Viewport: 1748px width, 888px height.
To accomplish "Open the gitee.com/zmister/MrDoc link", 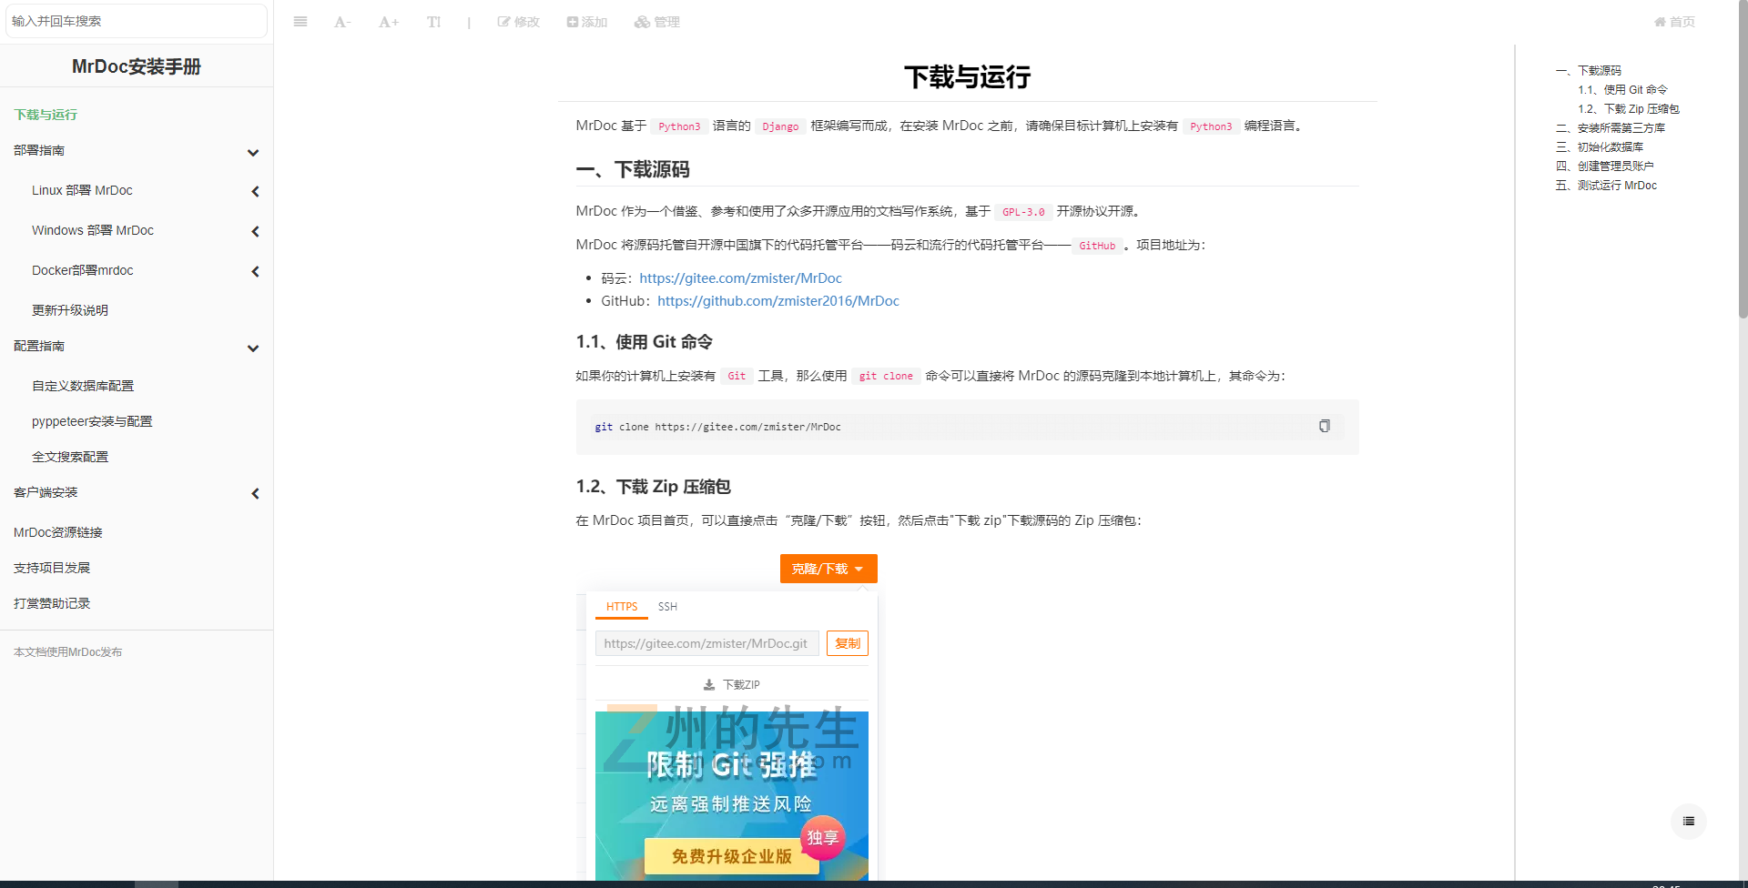I will 740,278.
